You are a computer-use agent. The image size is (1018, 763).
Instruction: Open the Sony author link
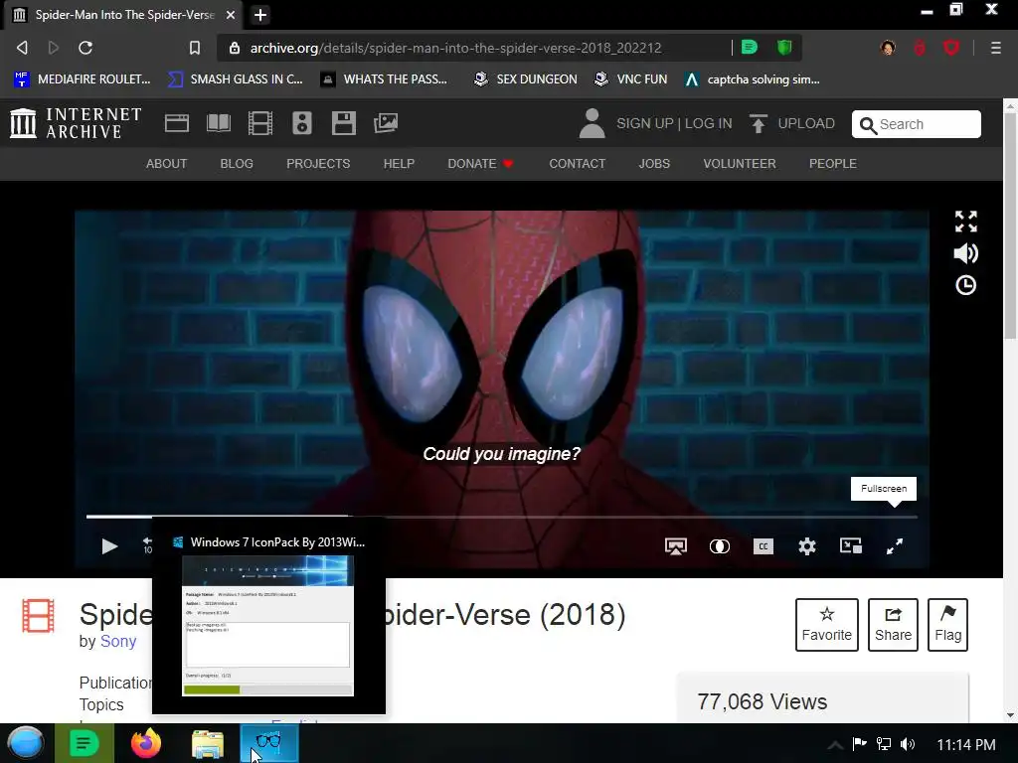click(x=118, y=641)
